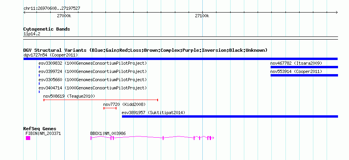
Task: Click the esv3891957 blue gain bar
Action: [230, 116]
